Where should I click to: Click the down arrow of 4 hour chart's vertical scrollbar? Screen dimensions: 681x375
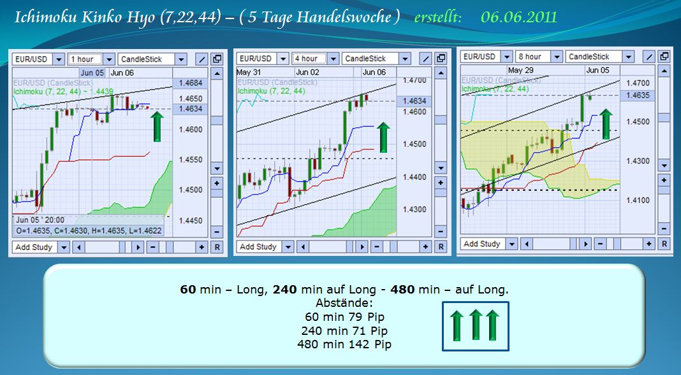tap(441, 168)
